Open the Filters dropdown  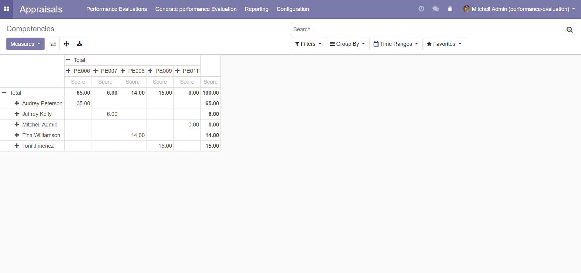tap(308, 44)
